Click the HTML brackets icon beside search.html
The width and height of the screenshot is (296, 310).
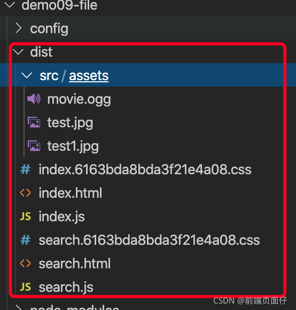pos(25,263)
